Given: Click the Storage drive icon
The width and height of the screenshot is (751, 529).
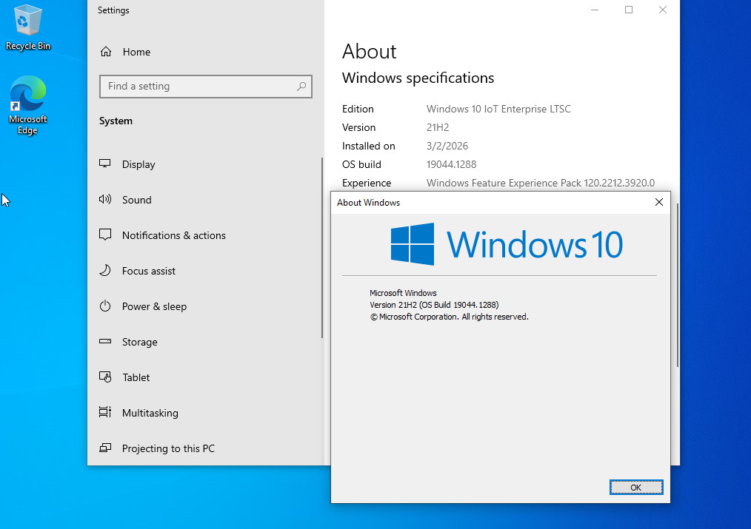Looking at the screenshot, I should pyautogui.click(x=105, y=342).
